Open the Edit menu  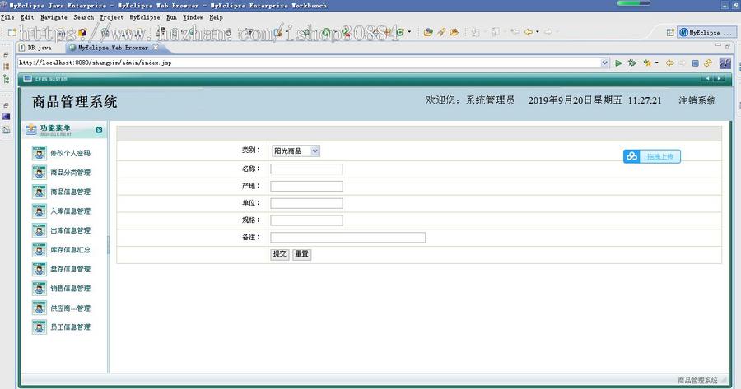pyautogui.click(x=27, y=17)
